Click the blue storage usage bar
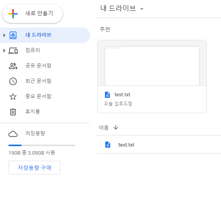The height and width of the screenshot is (201, 221). point(15,145)
